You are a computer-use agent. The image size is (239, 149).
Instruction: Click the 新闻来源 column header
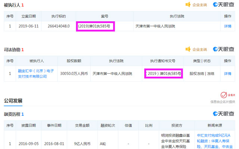[215, 125]
